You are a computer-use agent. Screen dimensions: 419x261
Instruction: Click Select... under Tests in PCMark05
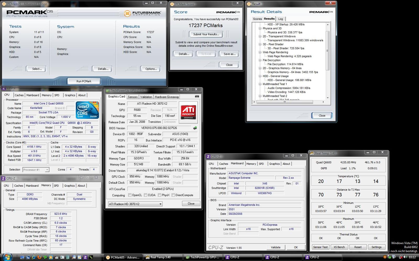click(x=37, y=69)
